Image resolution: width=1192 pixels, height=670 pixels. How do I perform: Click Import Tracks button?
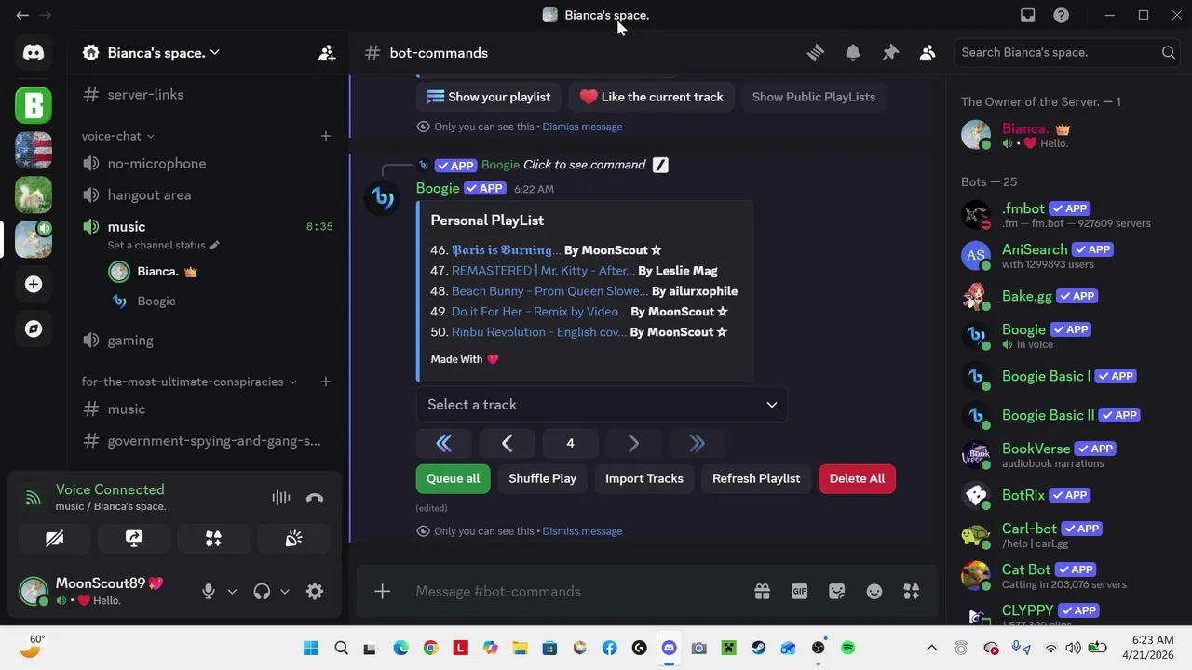point(644,478)
